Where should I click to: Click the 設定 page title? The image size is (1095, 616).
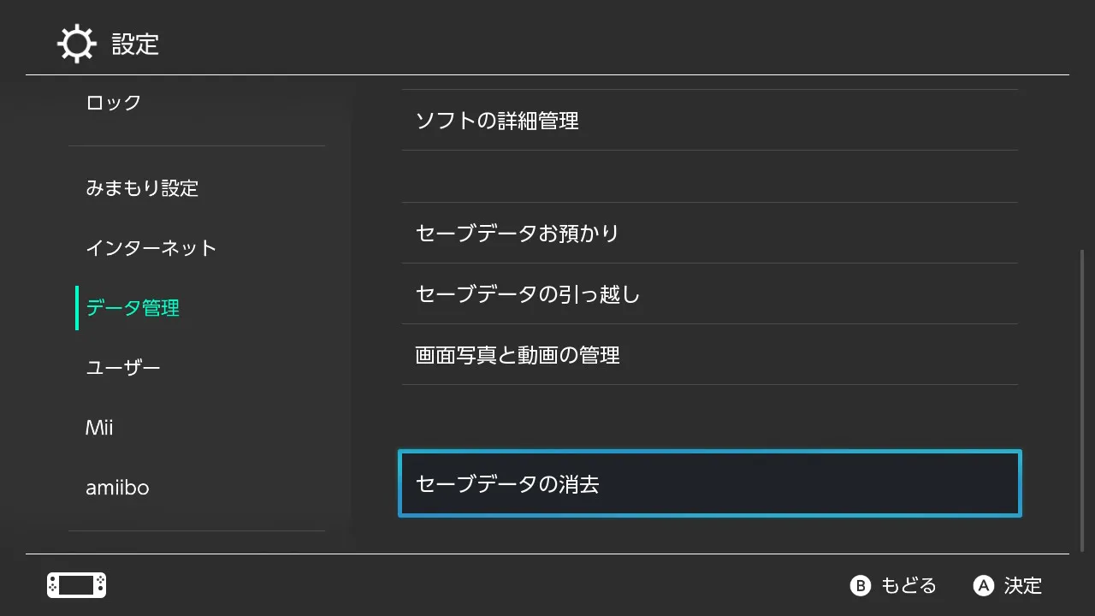click(x=135, y=44)
